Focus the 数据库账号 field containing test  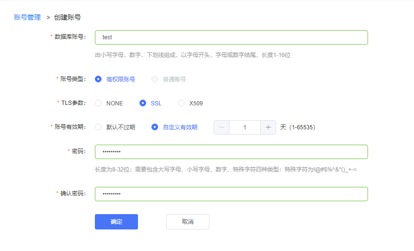231,37
